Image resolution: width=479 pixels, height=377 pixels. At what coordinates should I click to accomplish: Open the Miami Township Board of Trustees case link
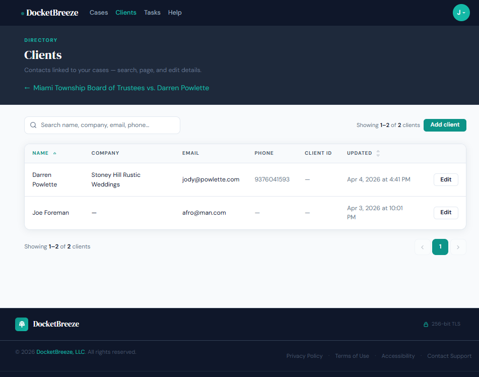coord(116,88)
